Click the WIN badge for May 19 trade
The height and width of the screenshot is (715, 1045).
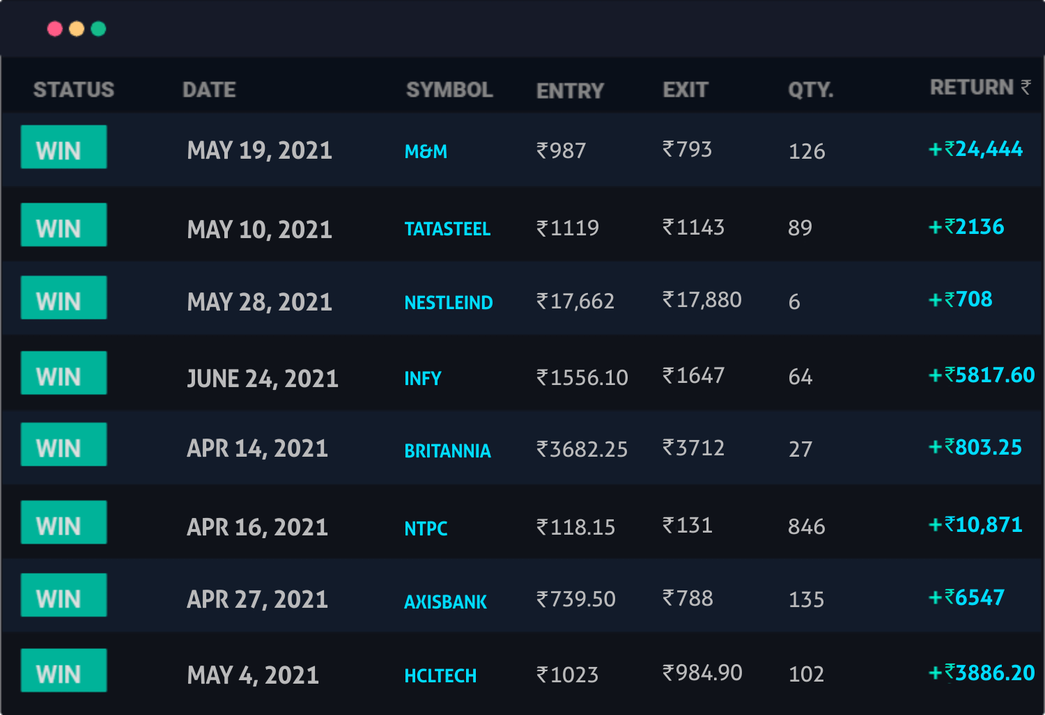point(64,147)
